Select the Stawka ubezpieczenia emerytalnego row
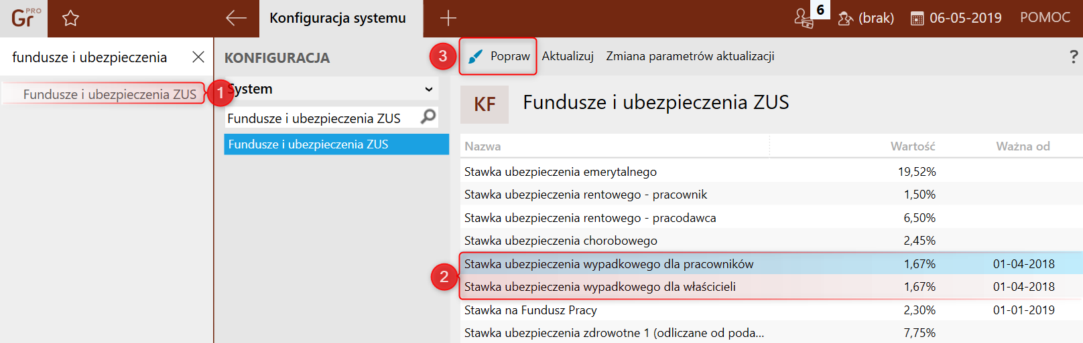The width and height of the screenshot is (1083, 343). [x=771, y=171]
